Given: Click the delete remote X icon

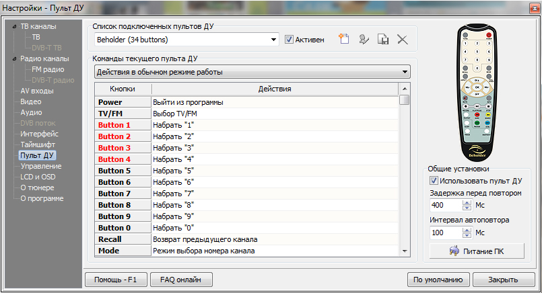Looking at the screenshot, I should tap(403, 40).
